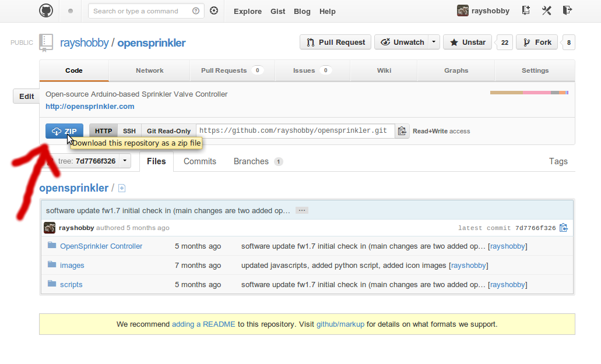Select the Git Read-Only clone protocol
This screenshot has height=364, width=601.
click(x=168, y=131)
